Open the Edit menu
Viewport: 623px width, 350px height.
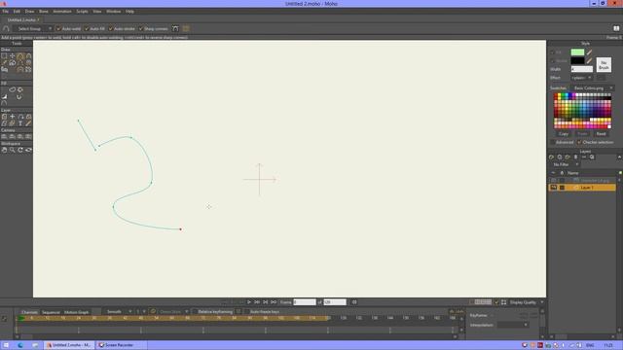click(x=17, y=12)
